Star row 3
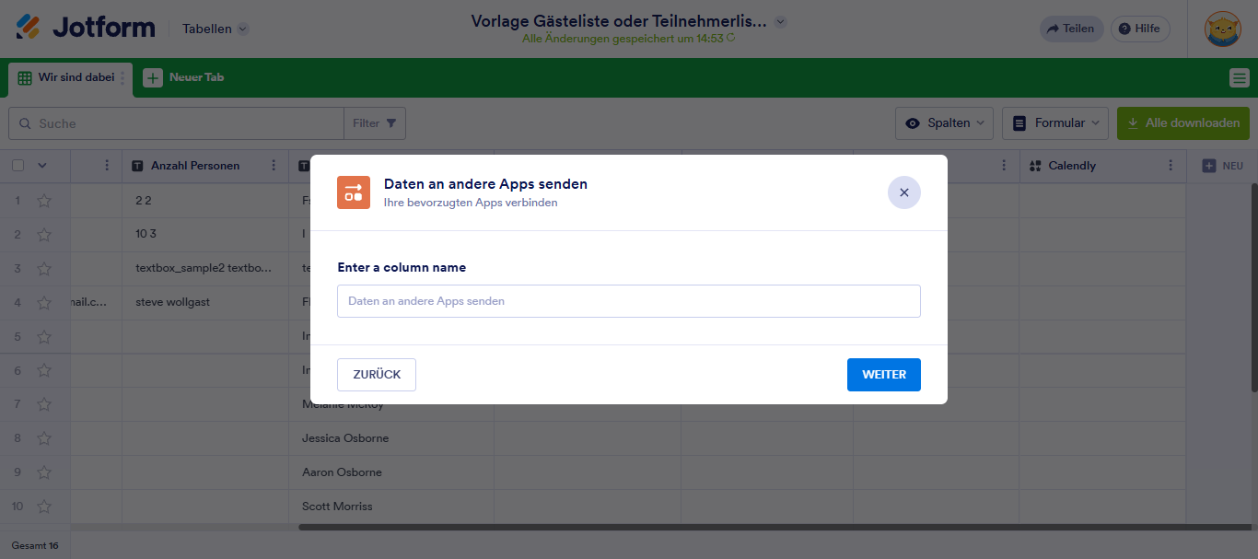This screenshot has width=1258, height=559. coord(43,268)
